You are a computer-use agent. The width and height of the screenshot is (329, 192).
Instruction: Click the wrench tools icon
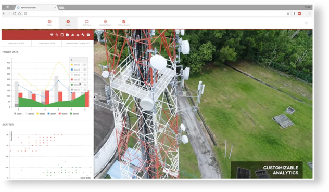pos(83,35)
